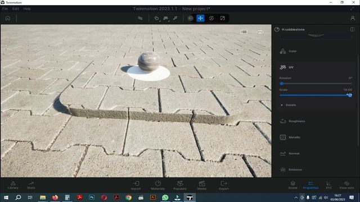Toggle the viewport eye visibility icon
The width and height of the screenshot is (360, 202).
260,32
